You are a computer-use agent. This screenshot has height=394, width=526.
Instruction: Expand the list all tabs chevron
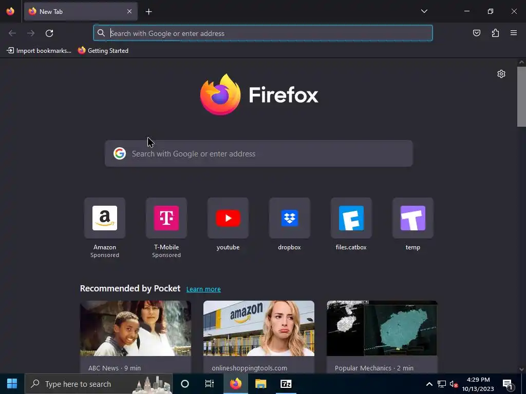click(x=424, y=11)
